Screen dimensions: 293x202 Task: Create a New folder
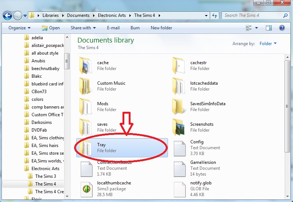161,28
